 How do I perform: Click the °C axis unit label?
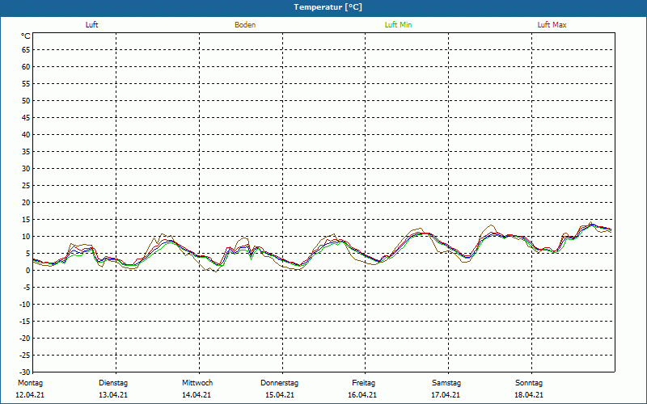point(26,36)
